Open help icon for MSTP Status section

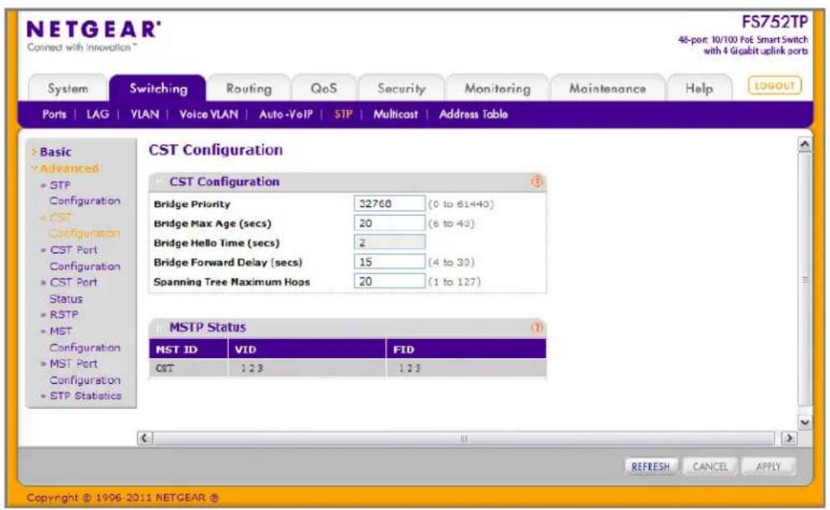coord(536,327)
